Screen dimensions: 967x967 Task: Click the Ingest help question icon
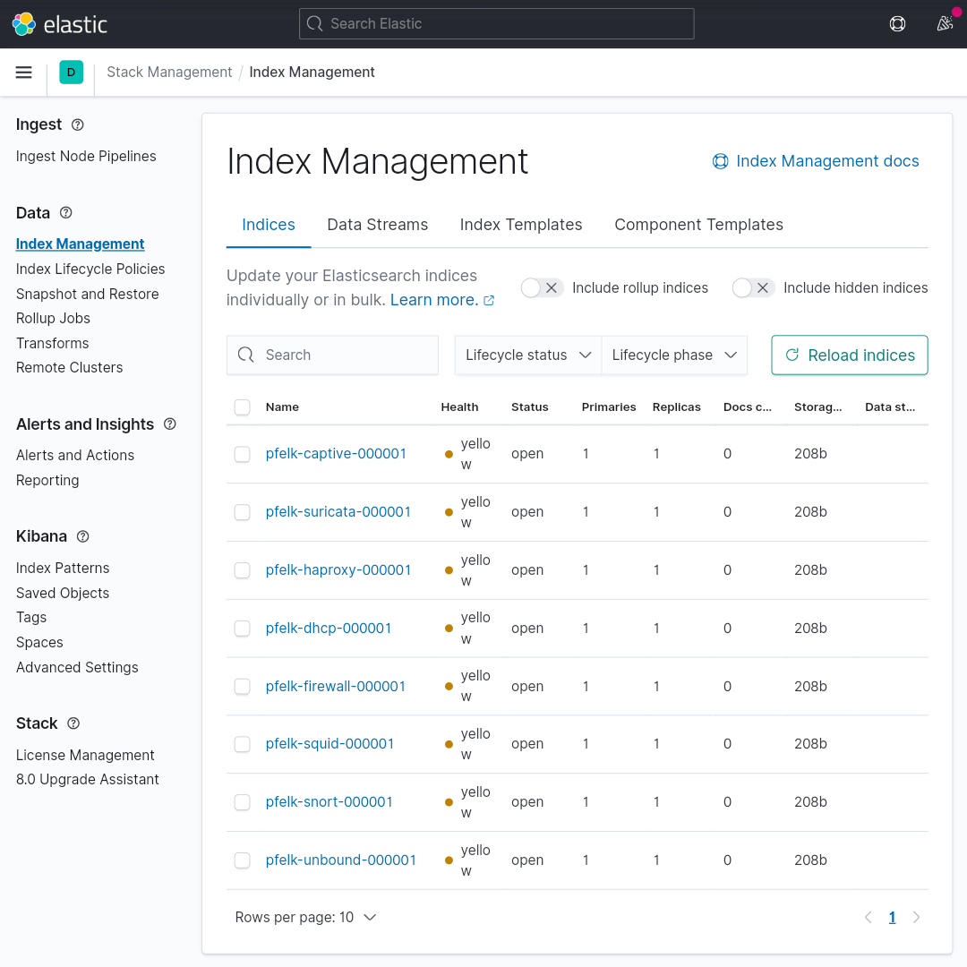pos(78,124)
